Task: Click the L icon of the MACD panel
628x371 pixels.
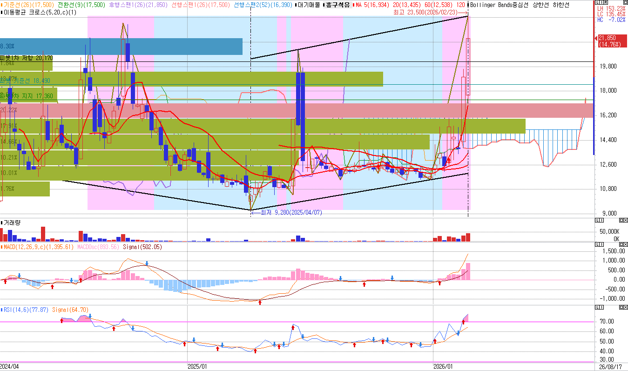Action: [x=597, y=244]
